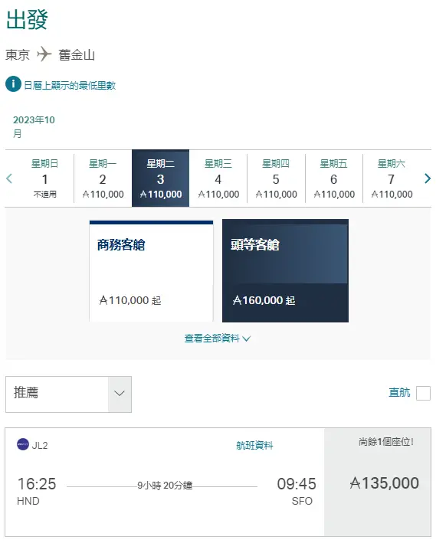Select Saturday 7 date tab

(x=392, y=178)
